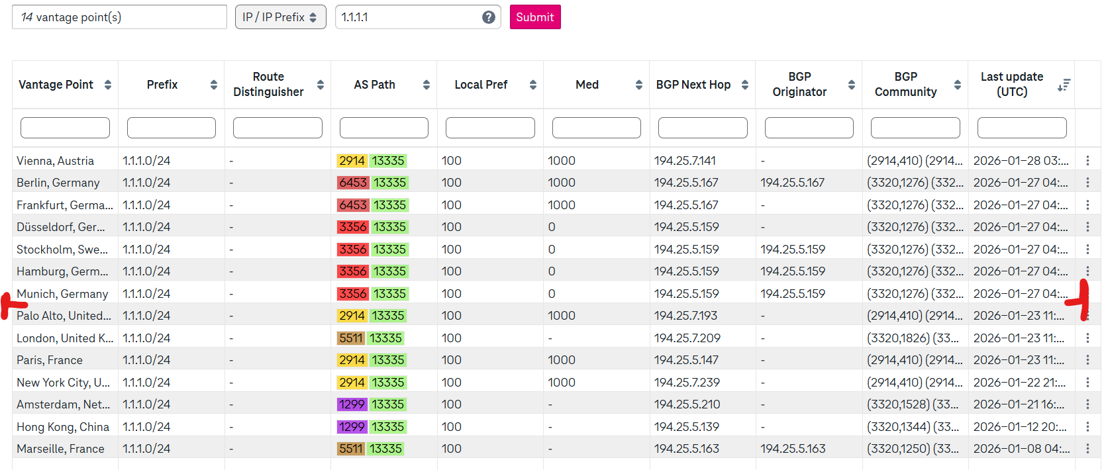
Task: Open row menu for Vienna, Austria
Action: point(1087,161)
